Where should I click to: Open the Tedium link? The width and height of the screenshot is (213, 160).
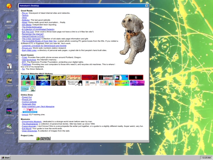pos(25,15)
